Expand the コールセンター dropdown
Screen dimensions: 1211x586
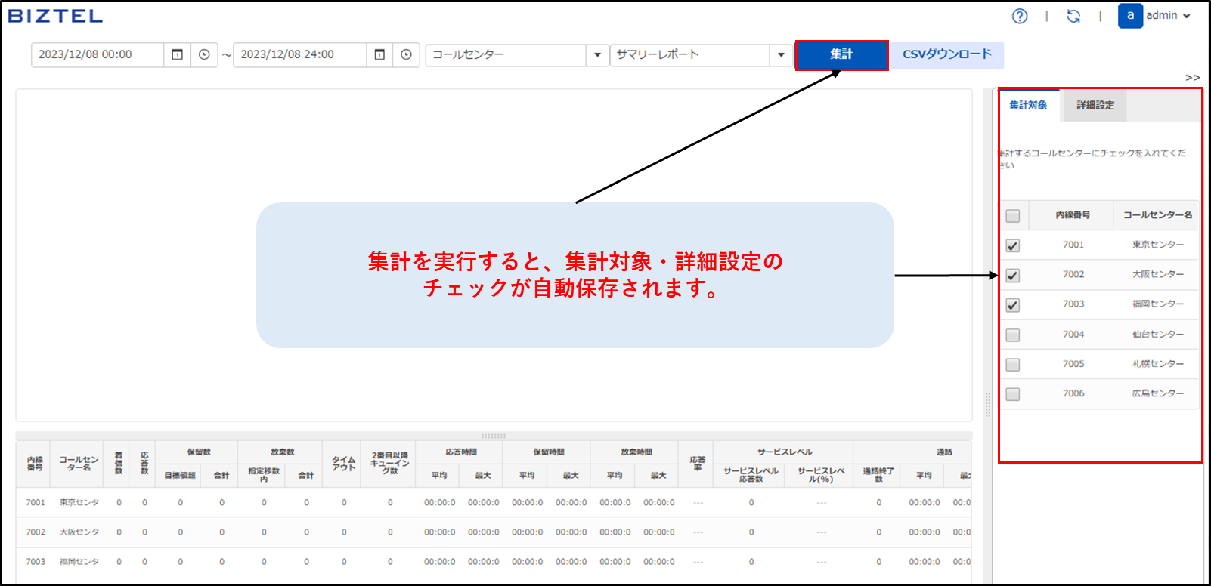[597, 54]
